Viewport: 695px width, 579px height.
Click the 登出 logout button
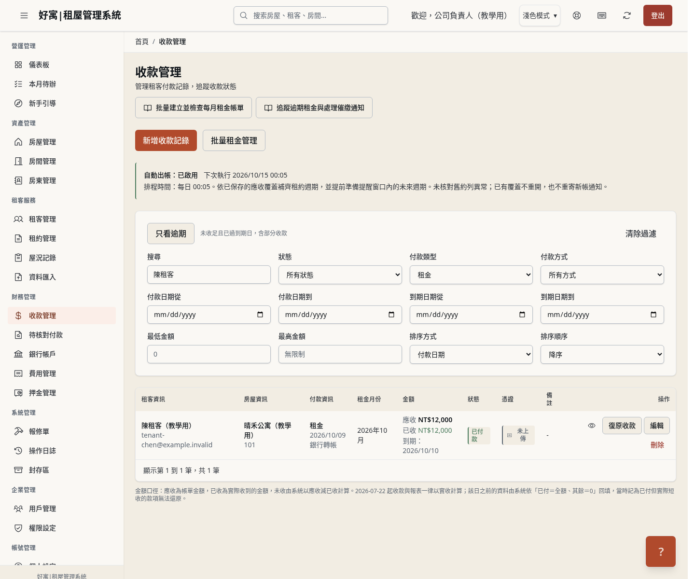[x=658, y=15]
